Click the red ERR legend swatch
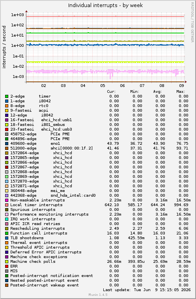This screenshot has width=196, height=299. (x=7, y=266)
